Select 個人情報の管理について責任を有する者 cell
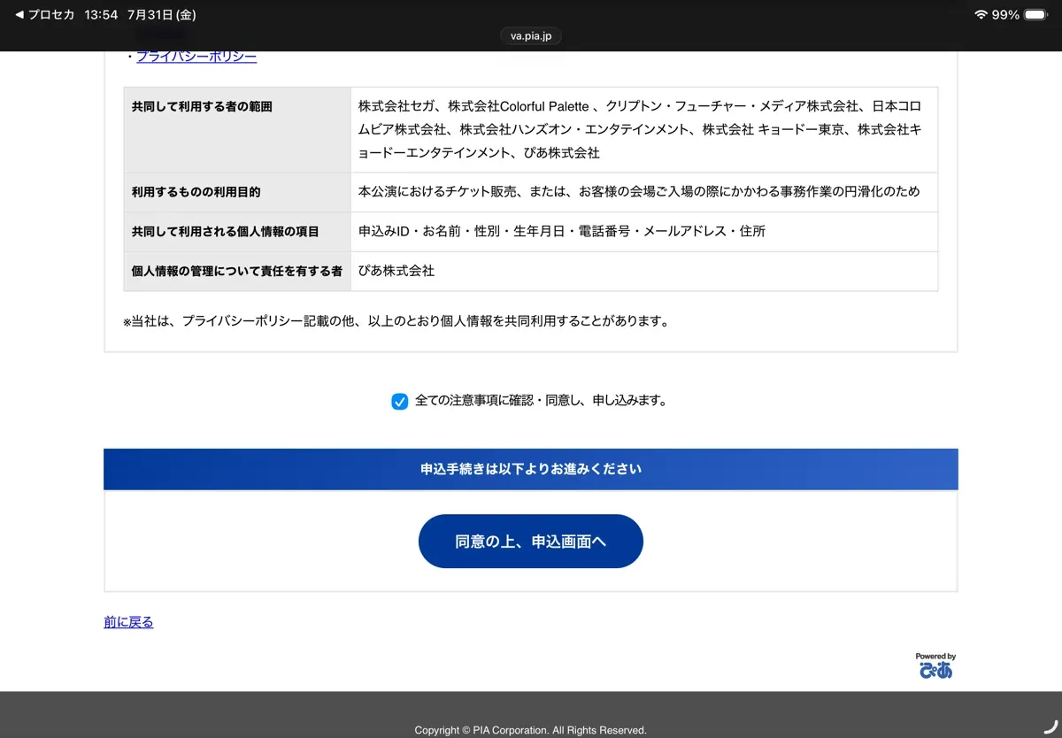 point(237,272)
